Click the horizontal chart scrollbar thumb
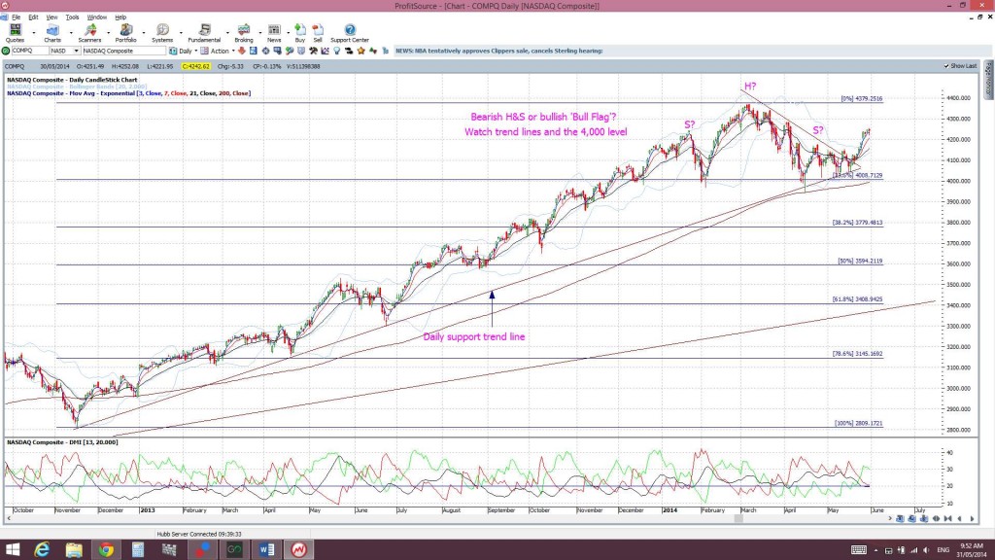Viewport: 995px width, 560px height. pyautogui.click(x=738, y=519)
